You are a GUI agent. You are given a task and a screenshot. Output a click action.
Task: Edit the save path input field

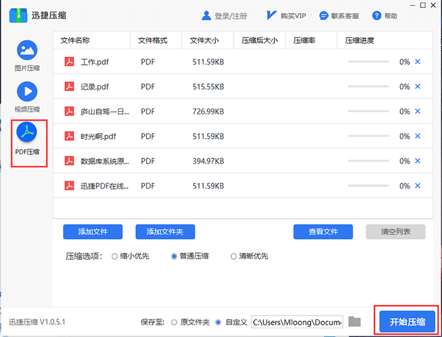[297, 322]
